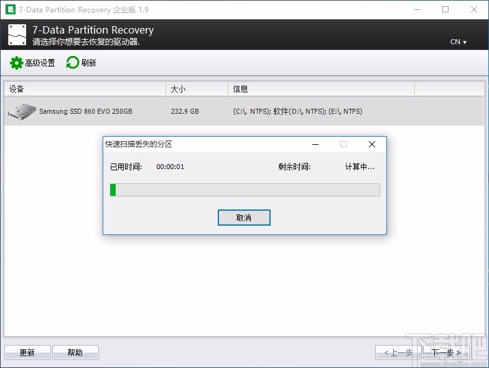Open 帮助 help button
This screenshot has width=489, height=368.
pos(75,352)
